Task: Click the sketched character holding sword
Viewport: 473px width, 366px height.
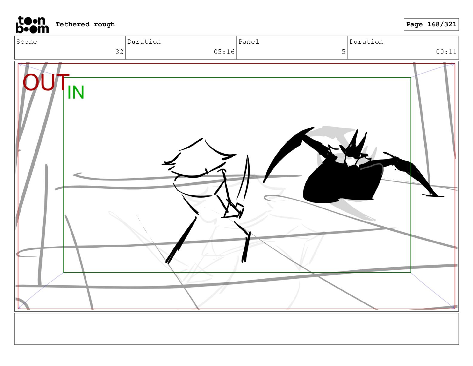Action: 206,200
